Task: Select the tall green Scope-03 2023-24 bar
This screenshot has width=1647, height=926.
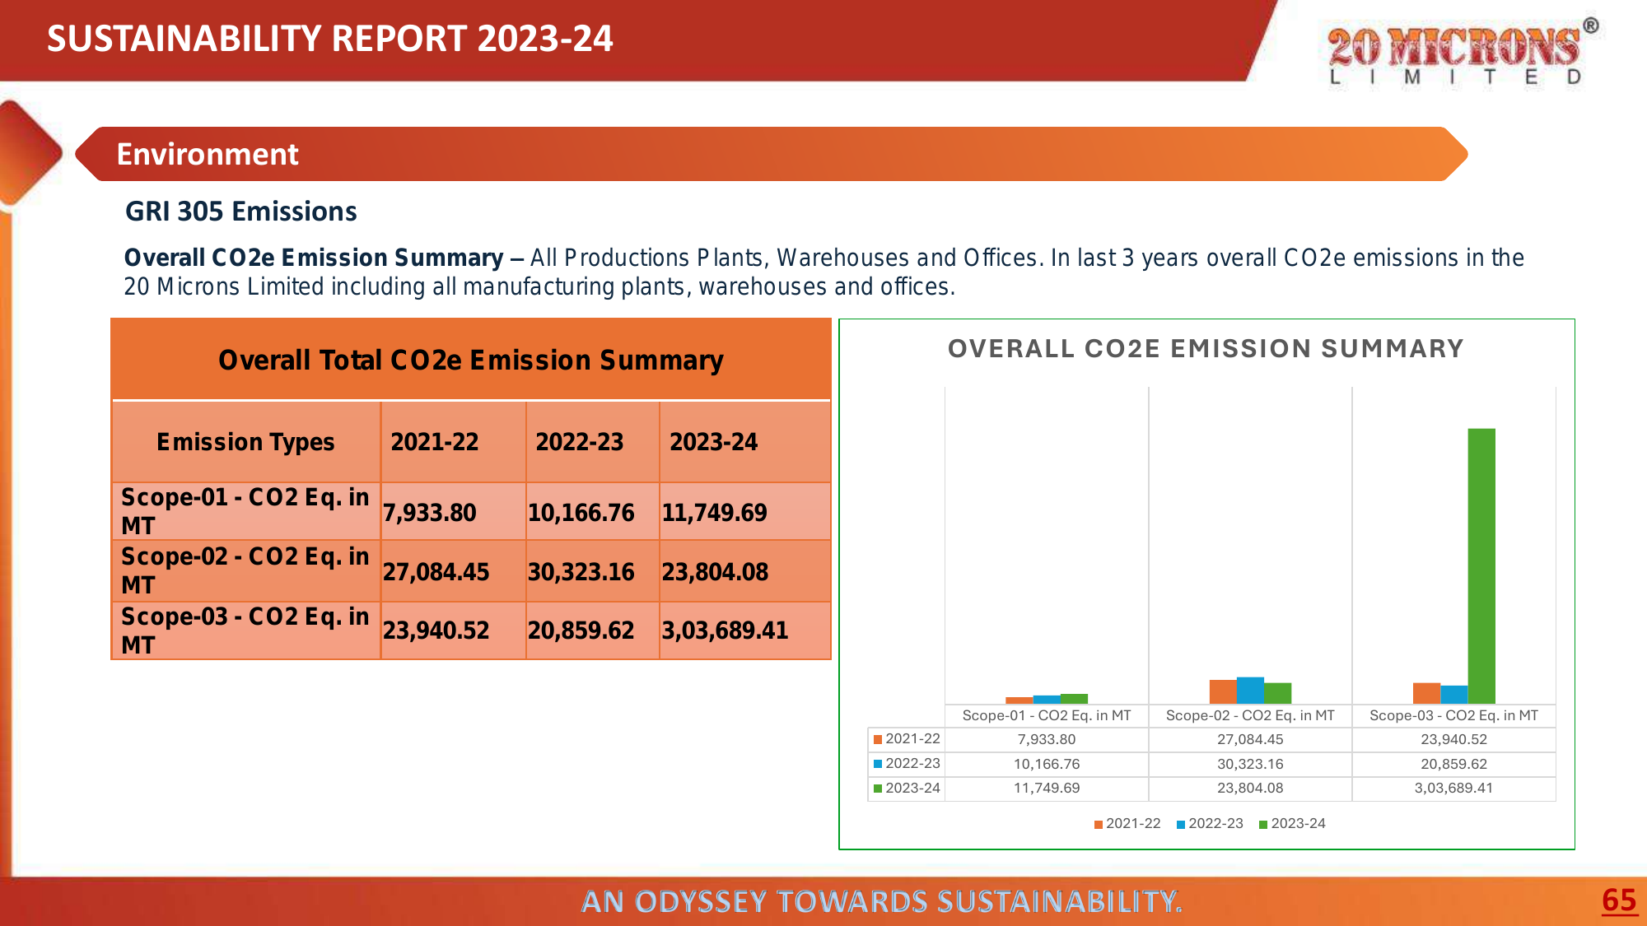Action: (1481, 566)
